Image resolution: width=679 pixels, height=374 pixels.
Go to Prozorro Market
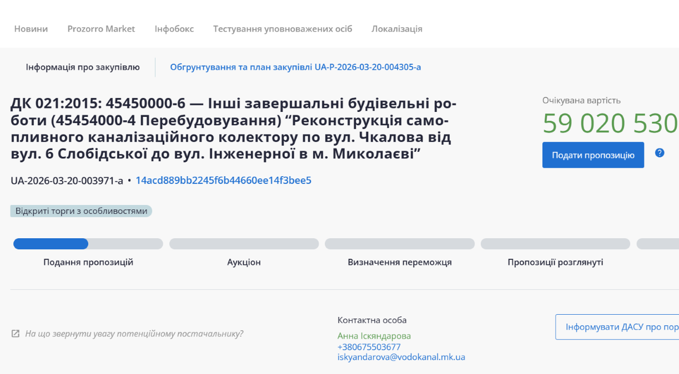pos(101,29)
